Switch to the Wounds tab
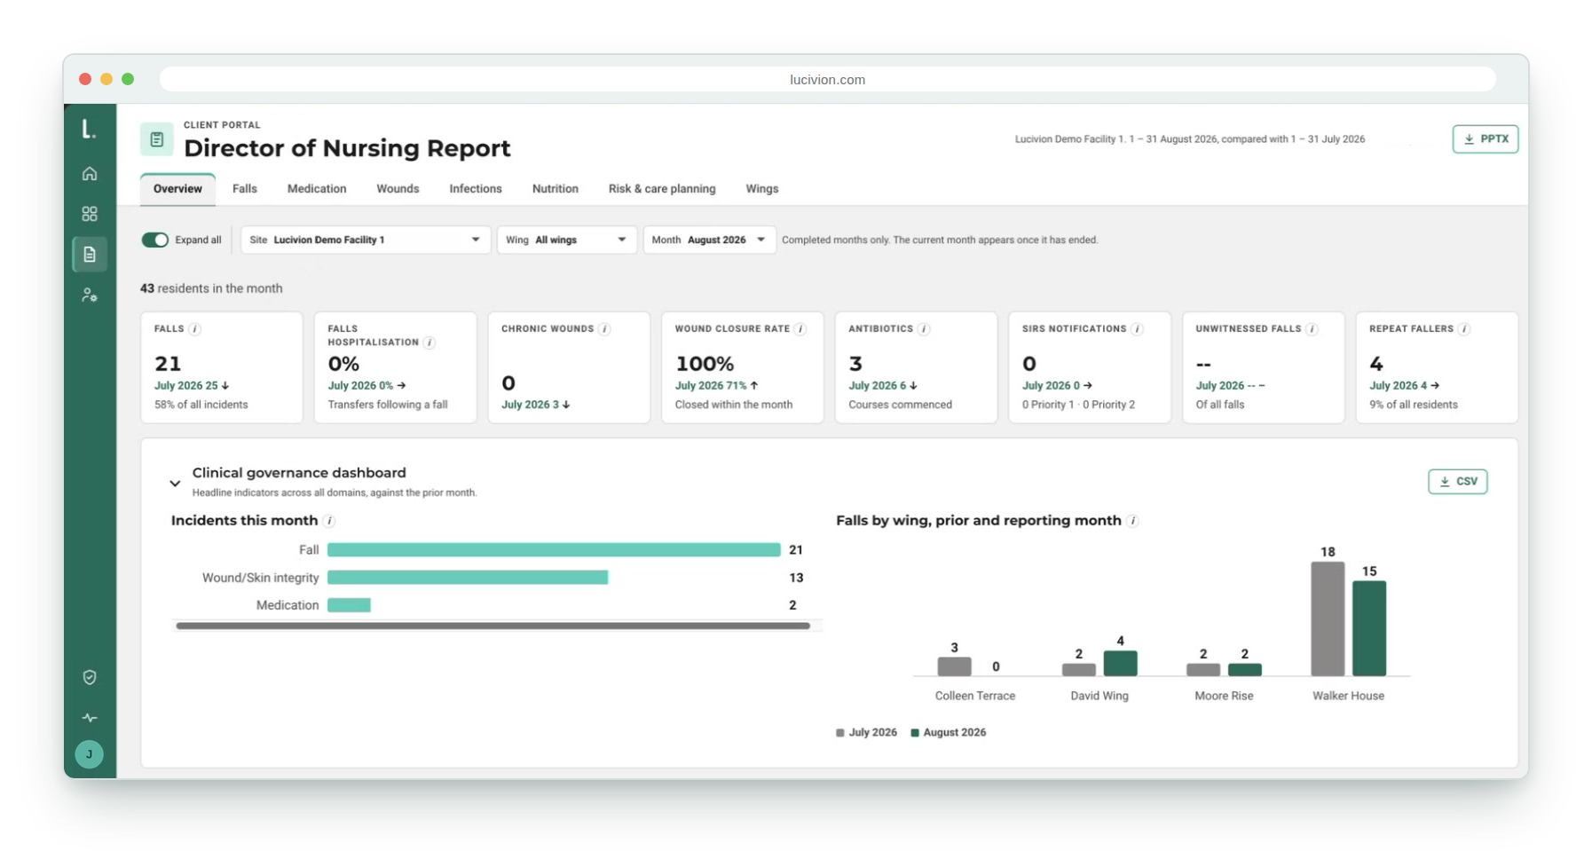The height and width of the screenshot is (851, 1592). click(x=398, y=189)
